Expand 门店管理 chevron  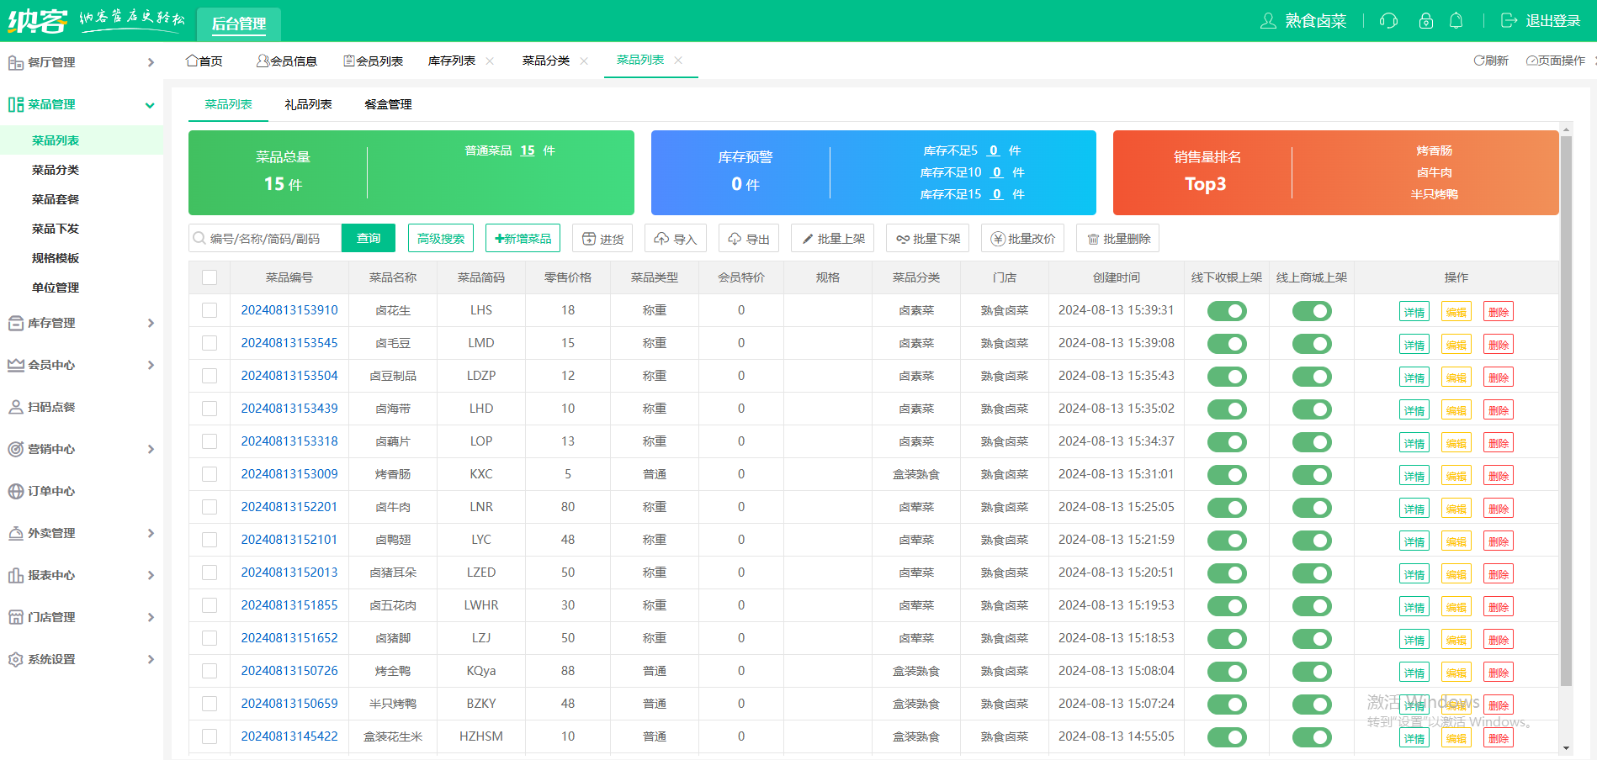(151, 617)
